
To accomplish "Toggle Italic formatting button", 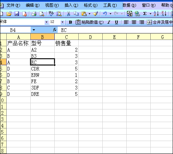I will [109, 22].
